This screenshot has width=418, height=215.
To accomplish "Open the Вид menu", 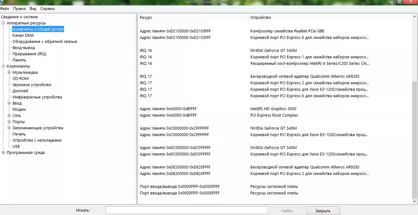I will (x=33, y=8).
